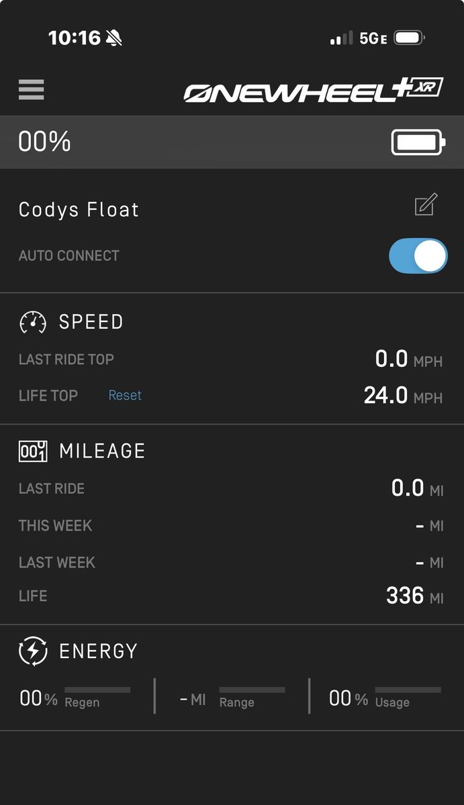Tap the This Week mileage row
The image size is (464, 805).
(232, 526)
